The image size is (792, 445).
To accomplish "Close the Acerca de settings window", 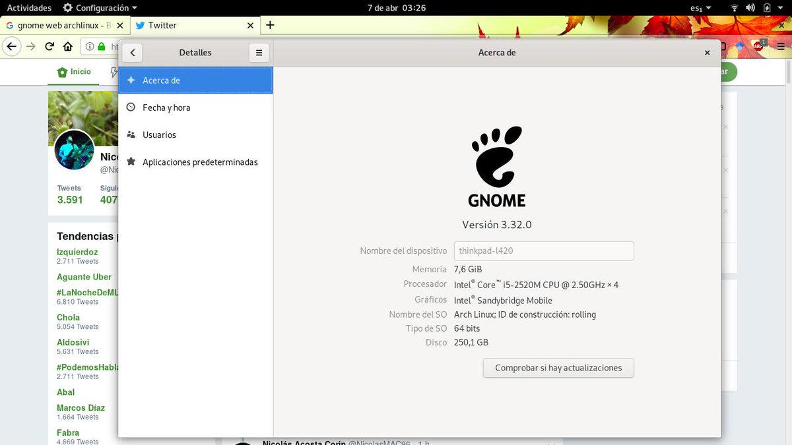I will (x=707, y=53).
